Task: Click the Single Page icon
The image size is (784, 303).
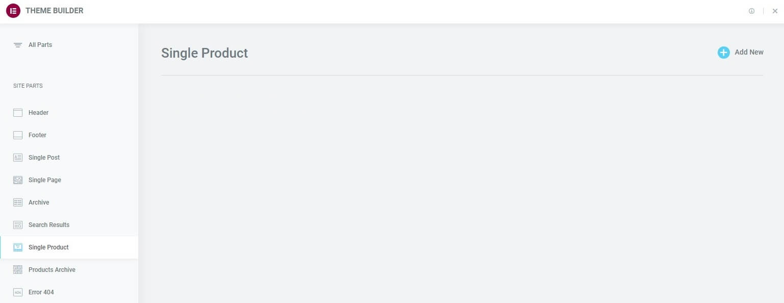Action: (x=18, y=180)
